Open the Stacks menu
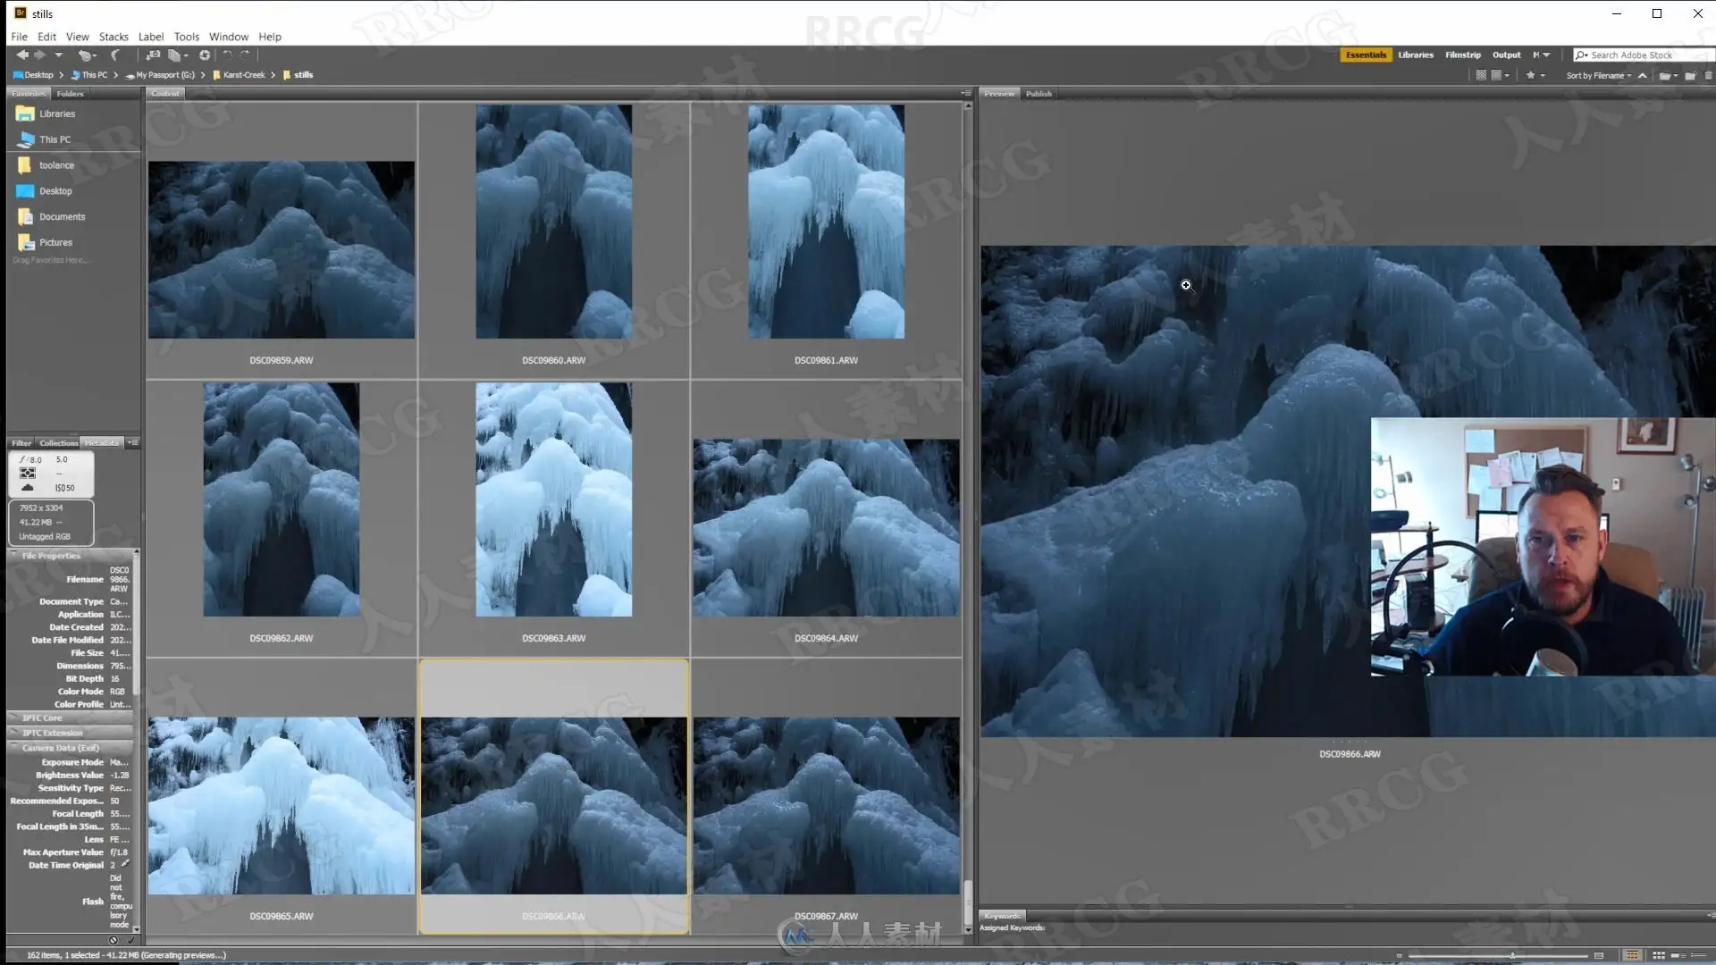Viewport: 1716px width, 965px height. point(114,37)
